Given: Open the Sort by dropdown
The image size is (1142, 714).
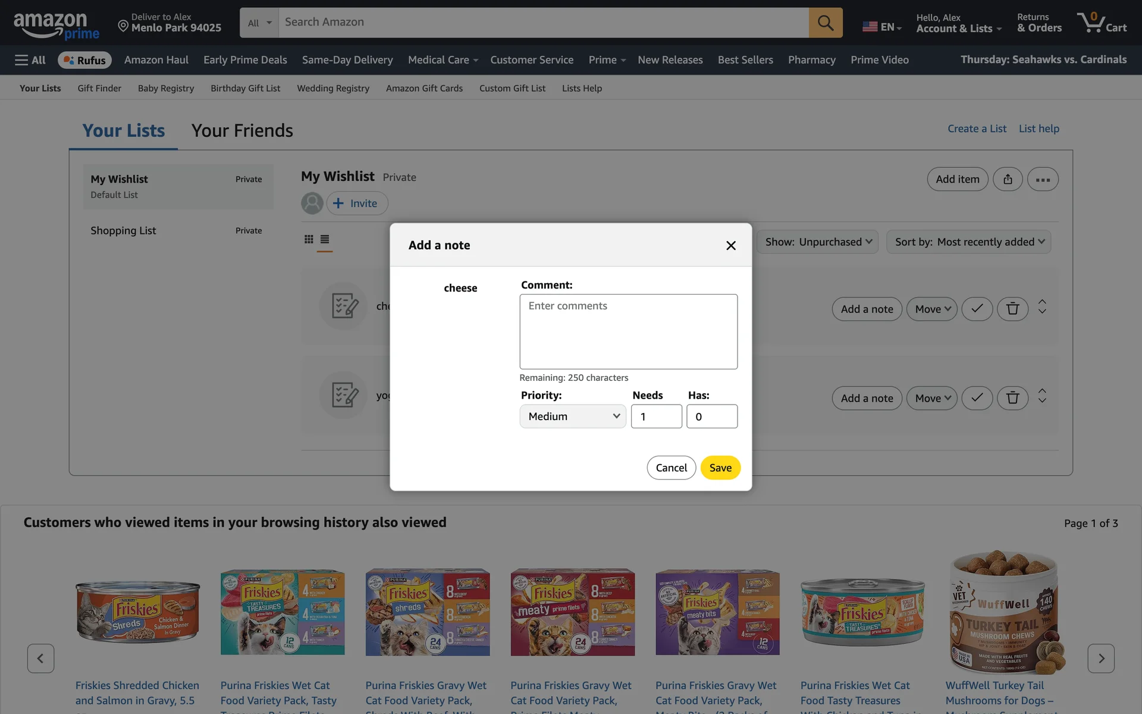Looking at the screenshot, I should pyautogui.click(x=968, y=242).
